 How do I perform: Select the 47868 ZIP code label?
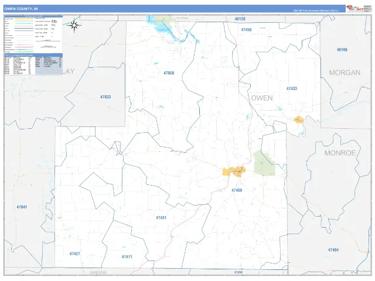pos(169,73)
